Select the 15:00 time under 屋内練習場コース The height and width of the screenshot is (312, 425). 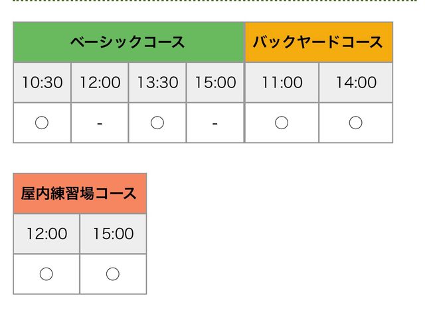pyautogui.click(x=113, y=234)
